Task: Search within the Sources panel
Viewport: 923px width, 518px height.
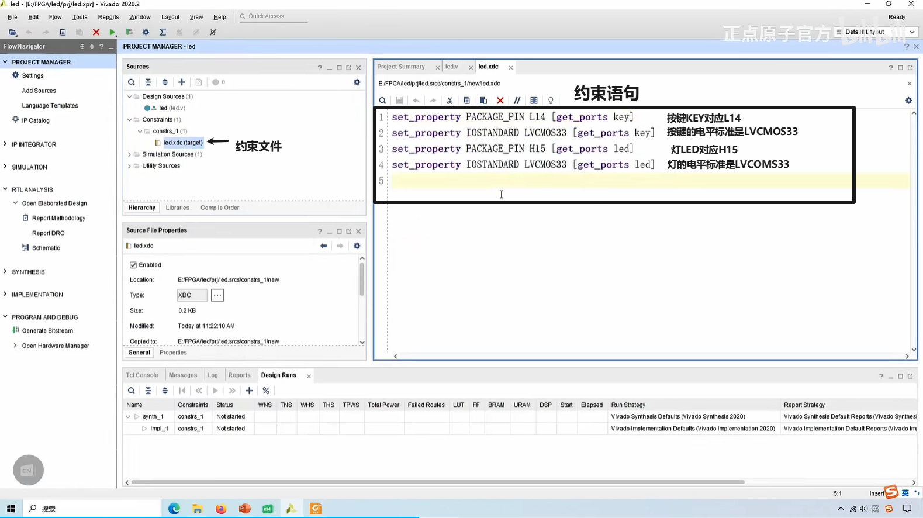Action: pyautogui.click(x=132, y=82)
